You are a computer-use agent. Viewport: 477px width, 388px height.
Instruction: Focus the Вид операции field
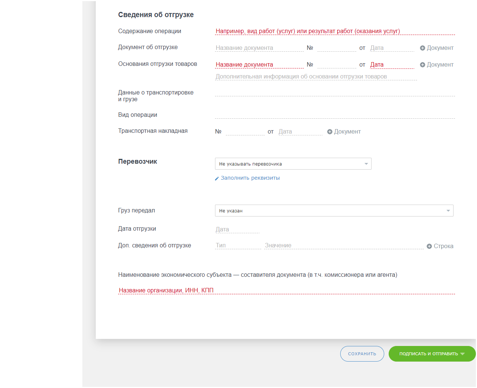coord(335,115)
